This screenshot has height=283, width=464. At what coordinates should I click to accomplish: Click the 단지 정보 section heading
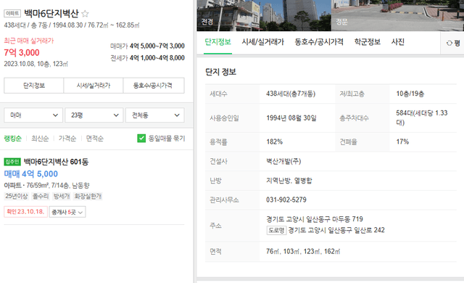[x=220, y=72]
